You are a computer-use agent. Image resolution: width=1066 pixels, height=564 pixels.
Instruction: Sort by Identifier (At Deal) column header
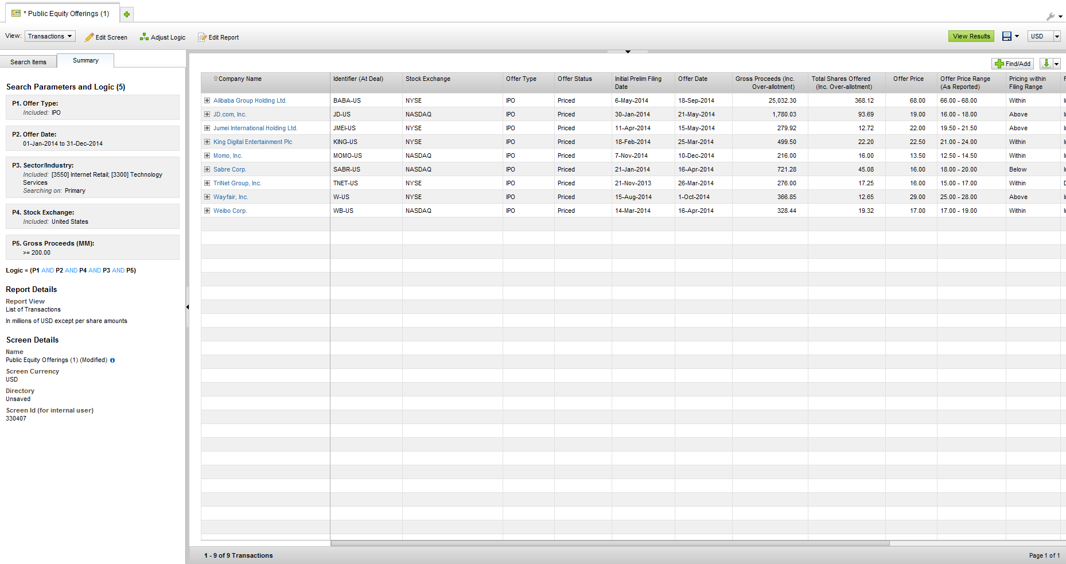tap(366, 83)
